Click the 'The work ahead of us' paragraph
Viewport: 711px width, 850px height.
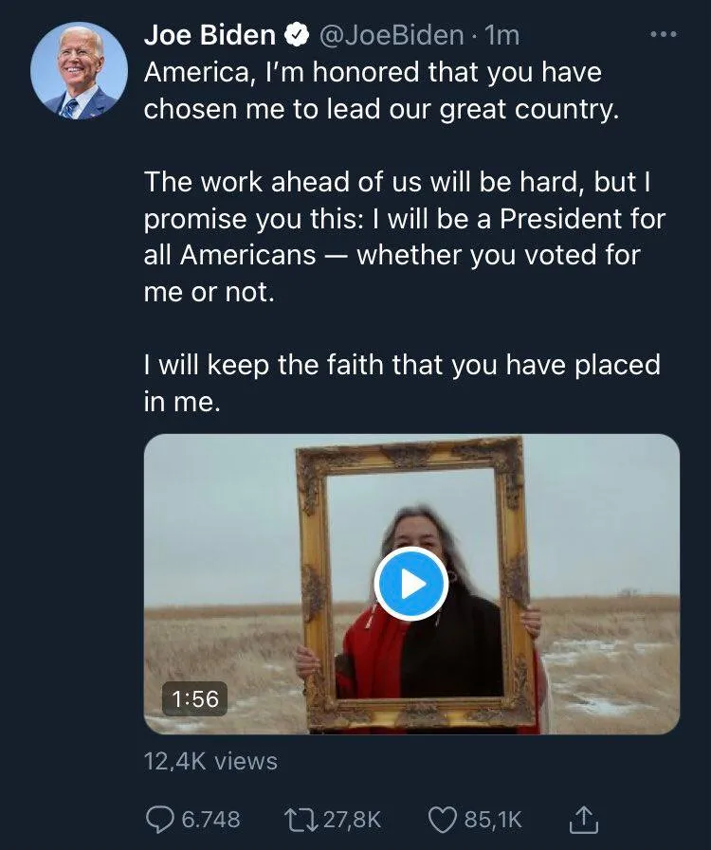tap(403, 237)
